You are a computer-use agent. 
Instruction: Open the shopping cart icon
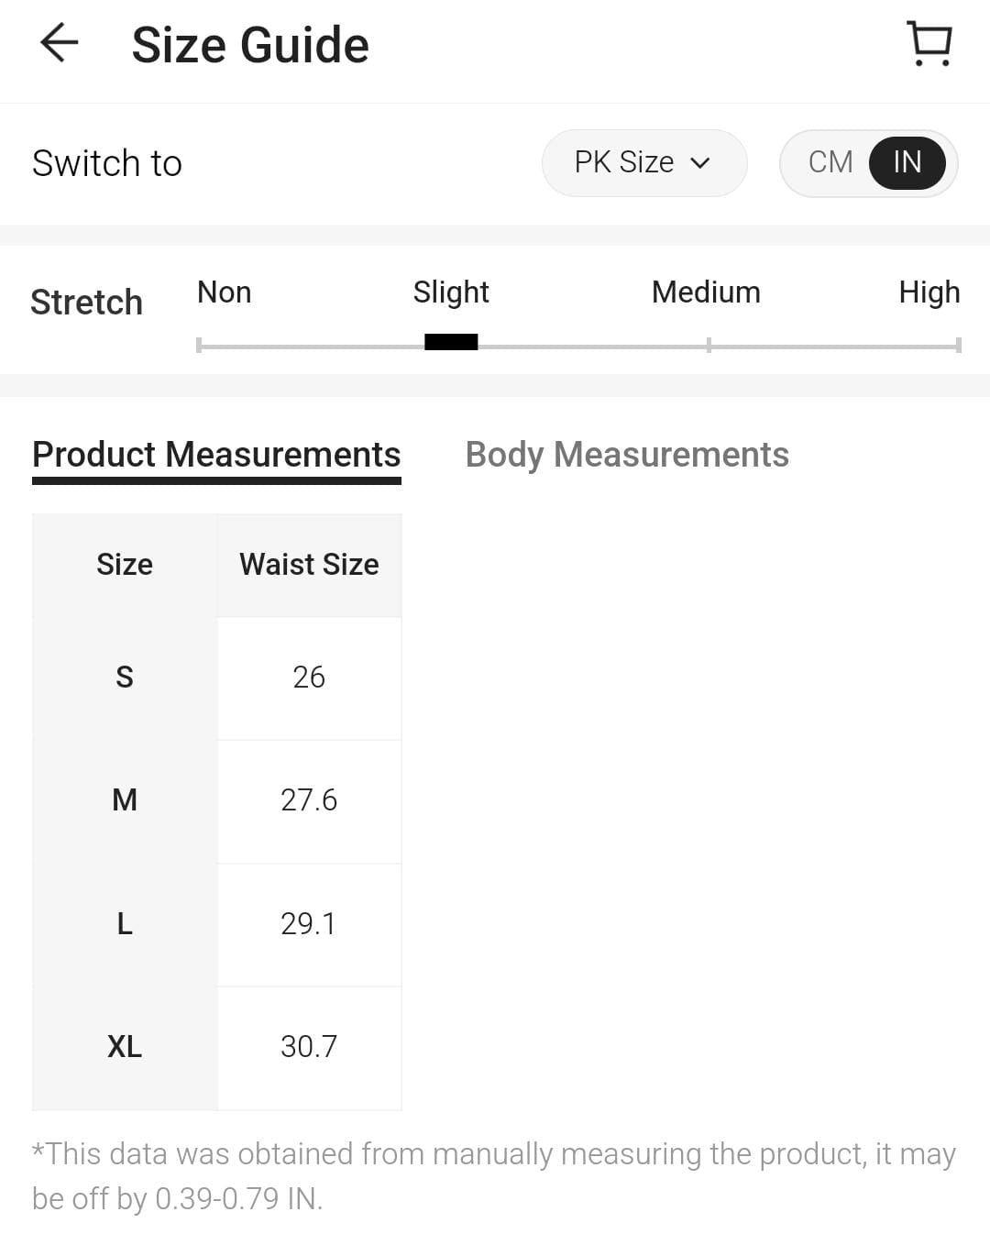[929, 44]
